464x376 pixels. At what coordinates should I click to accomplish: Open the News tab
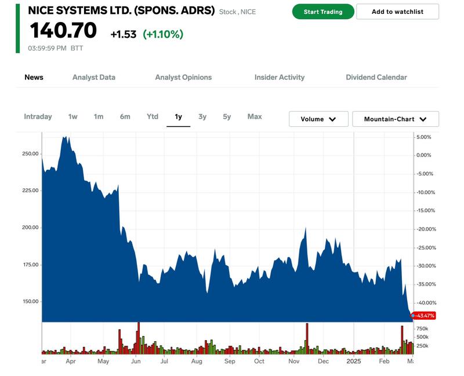34,77
